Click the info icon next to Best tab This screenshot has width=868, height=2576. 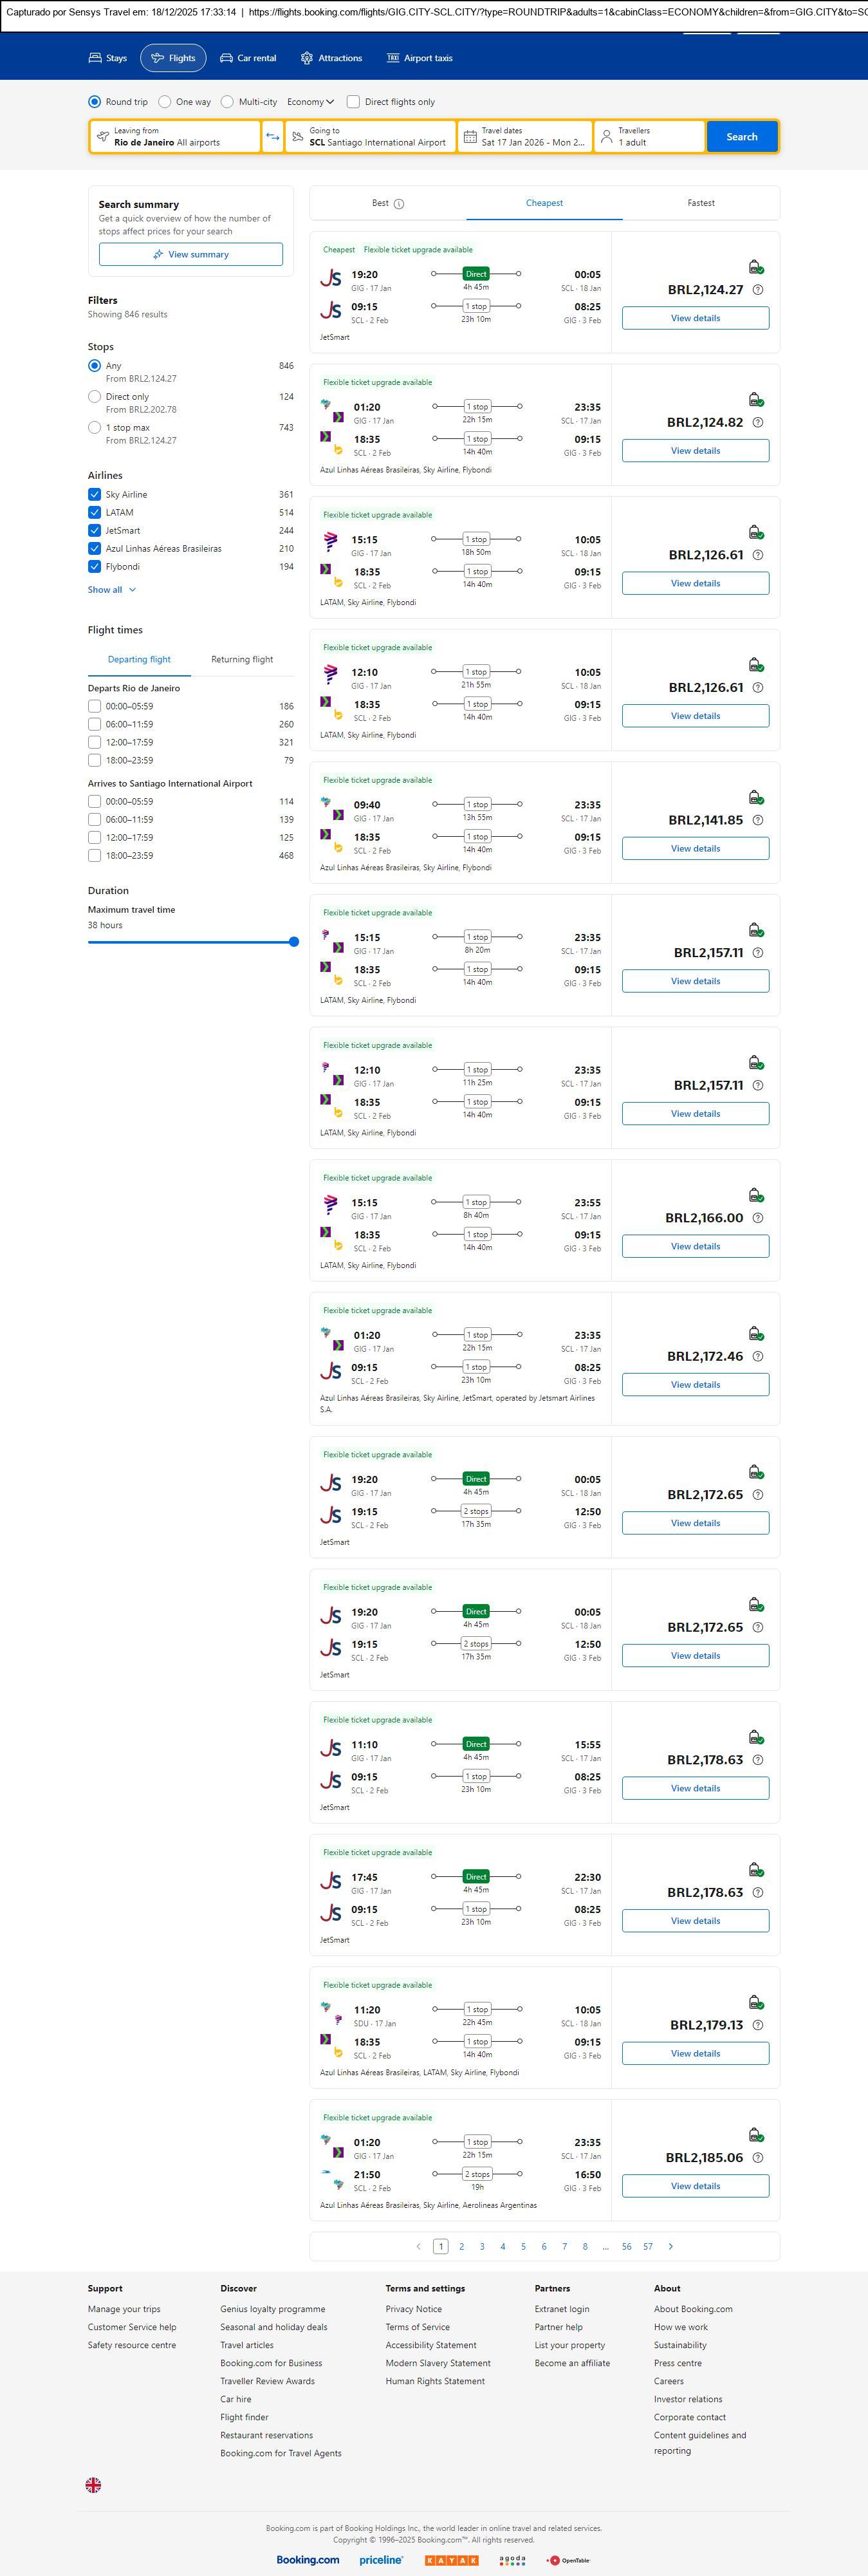tap(399, 204)
